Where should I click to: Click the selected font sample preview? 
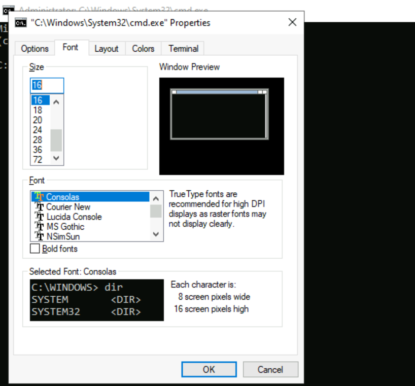[97, 300]
